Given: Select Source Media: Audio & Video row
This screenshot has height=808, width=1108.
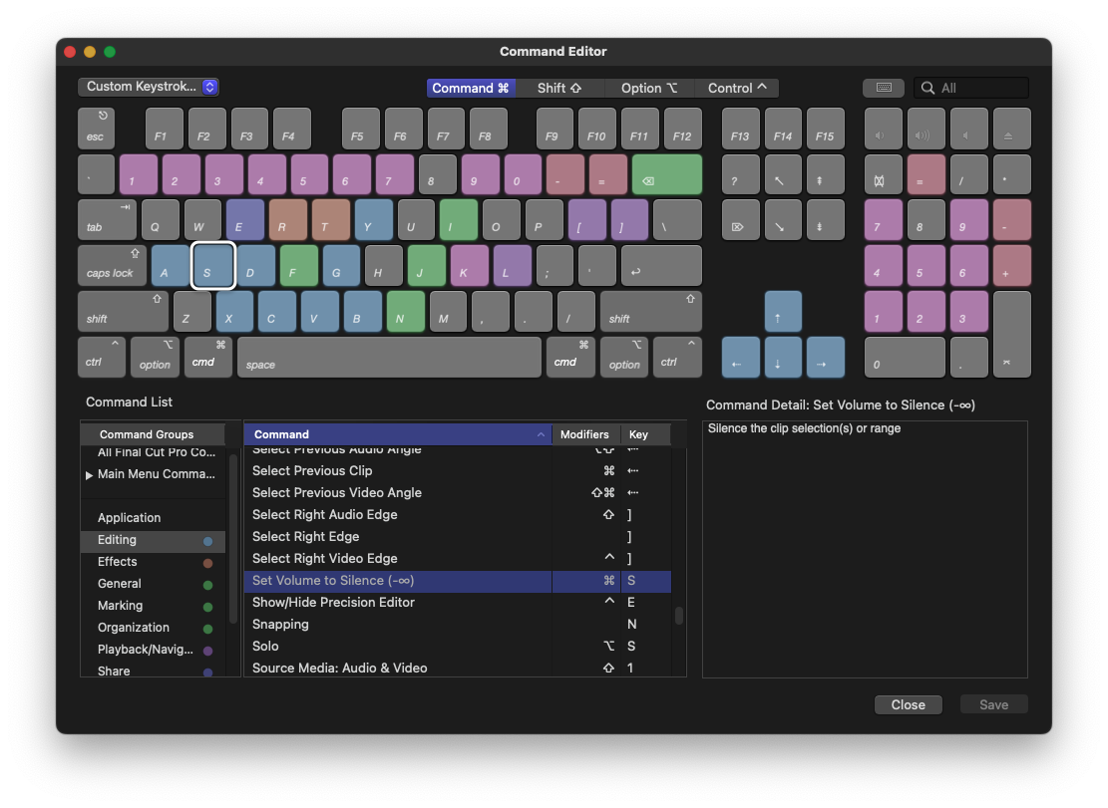Looking at the screenshot, I should tap(458, 668).
